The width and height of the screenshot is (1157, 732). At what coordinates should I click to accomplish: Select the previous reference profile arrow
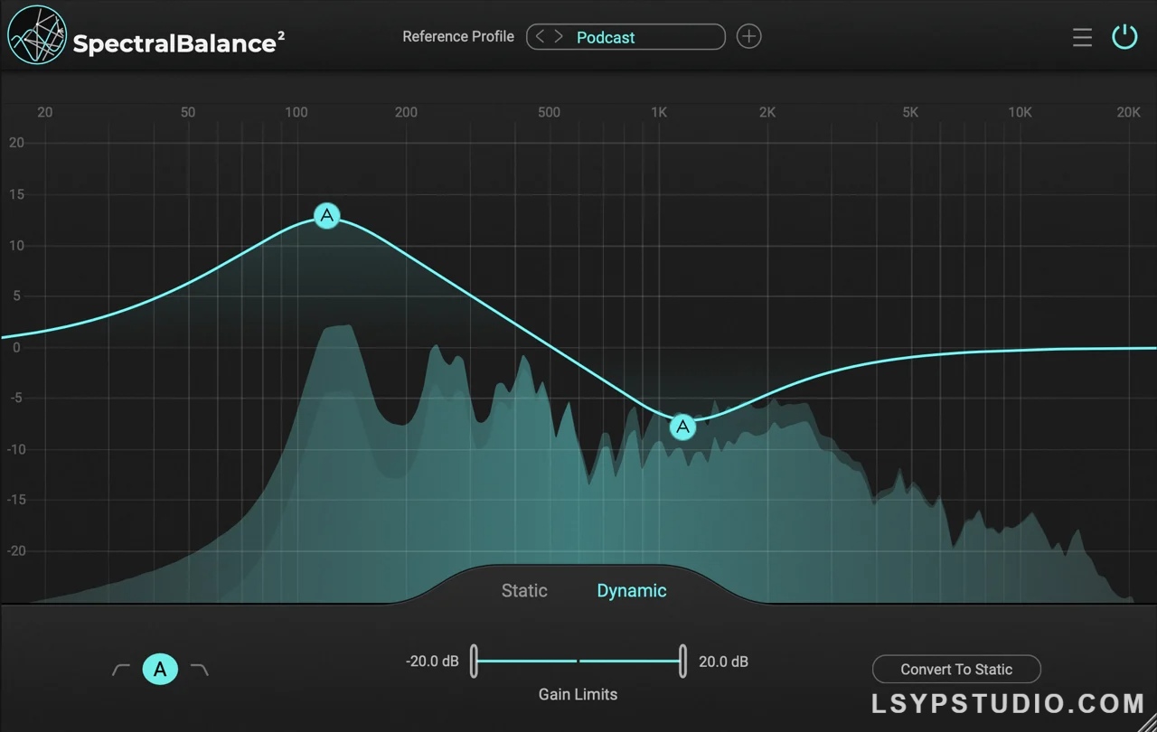pyautogui.click(x=541, y=37)
